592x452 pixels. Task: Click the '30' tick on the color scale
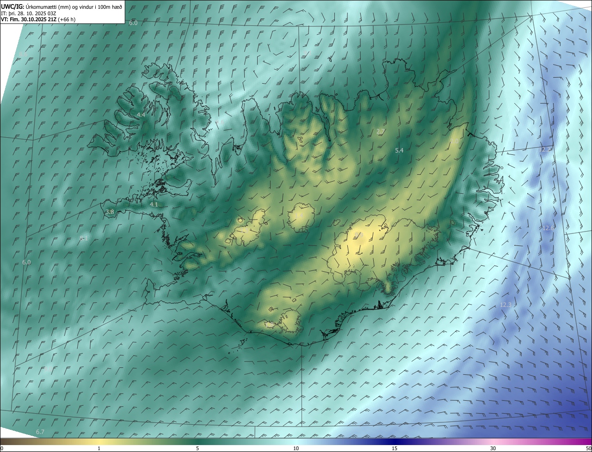[x=493, y=448]
